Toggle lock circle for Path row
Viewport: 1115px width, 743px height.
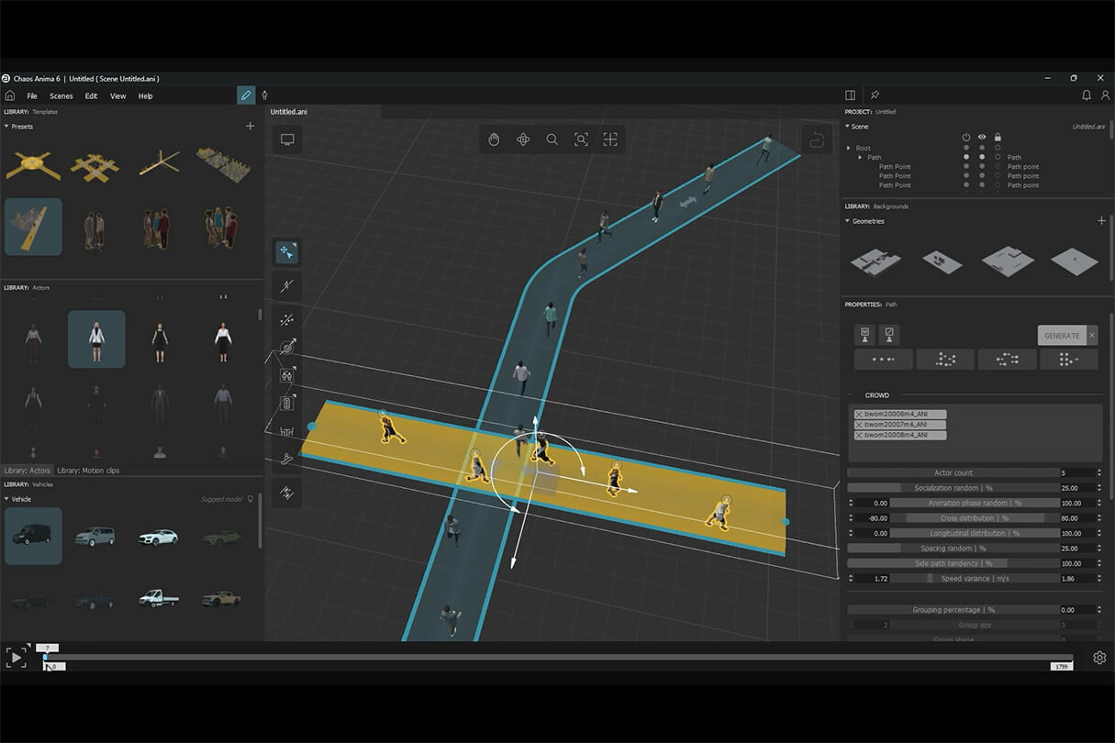pyautogui.click(x=998, y=158)
